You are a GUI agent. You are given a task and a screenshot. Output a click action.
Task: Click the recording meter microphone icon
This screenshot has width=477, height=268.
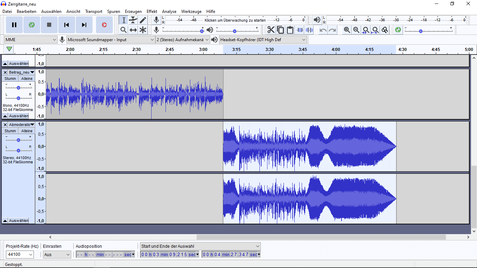click(x=156, y=20)
